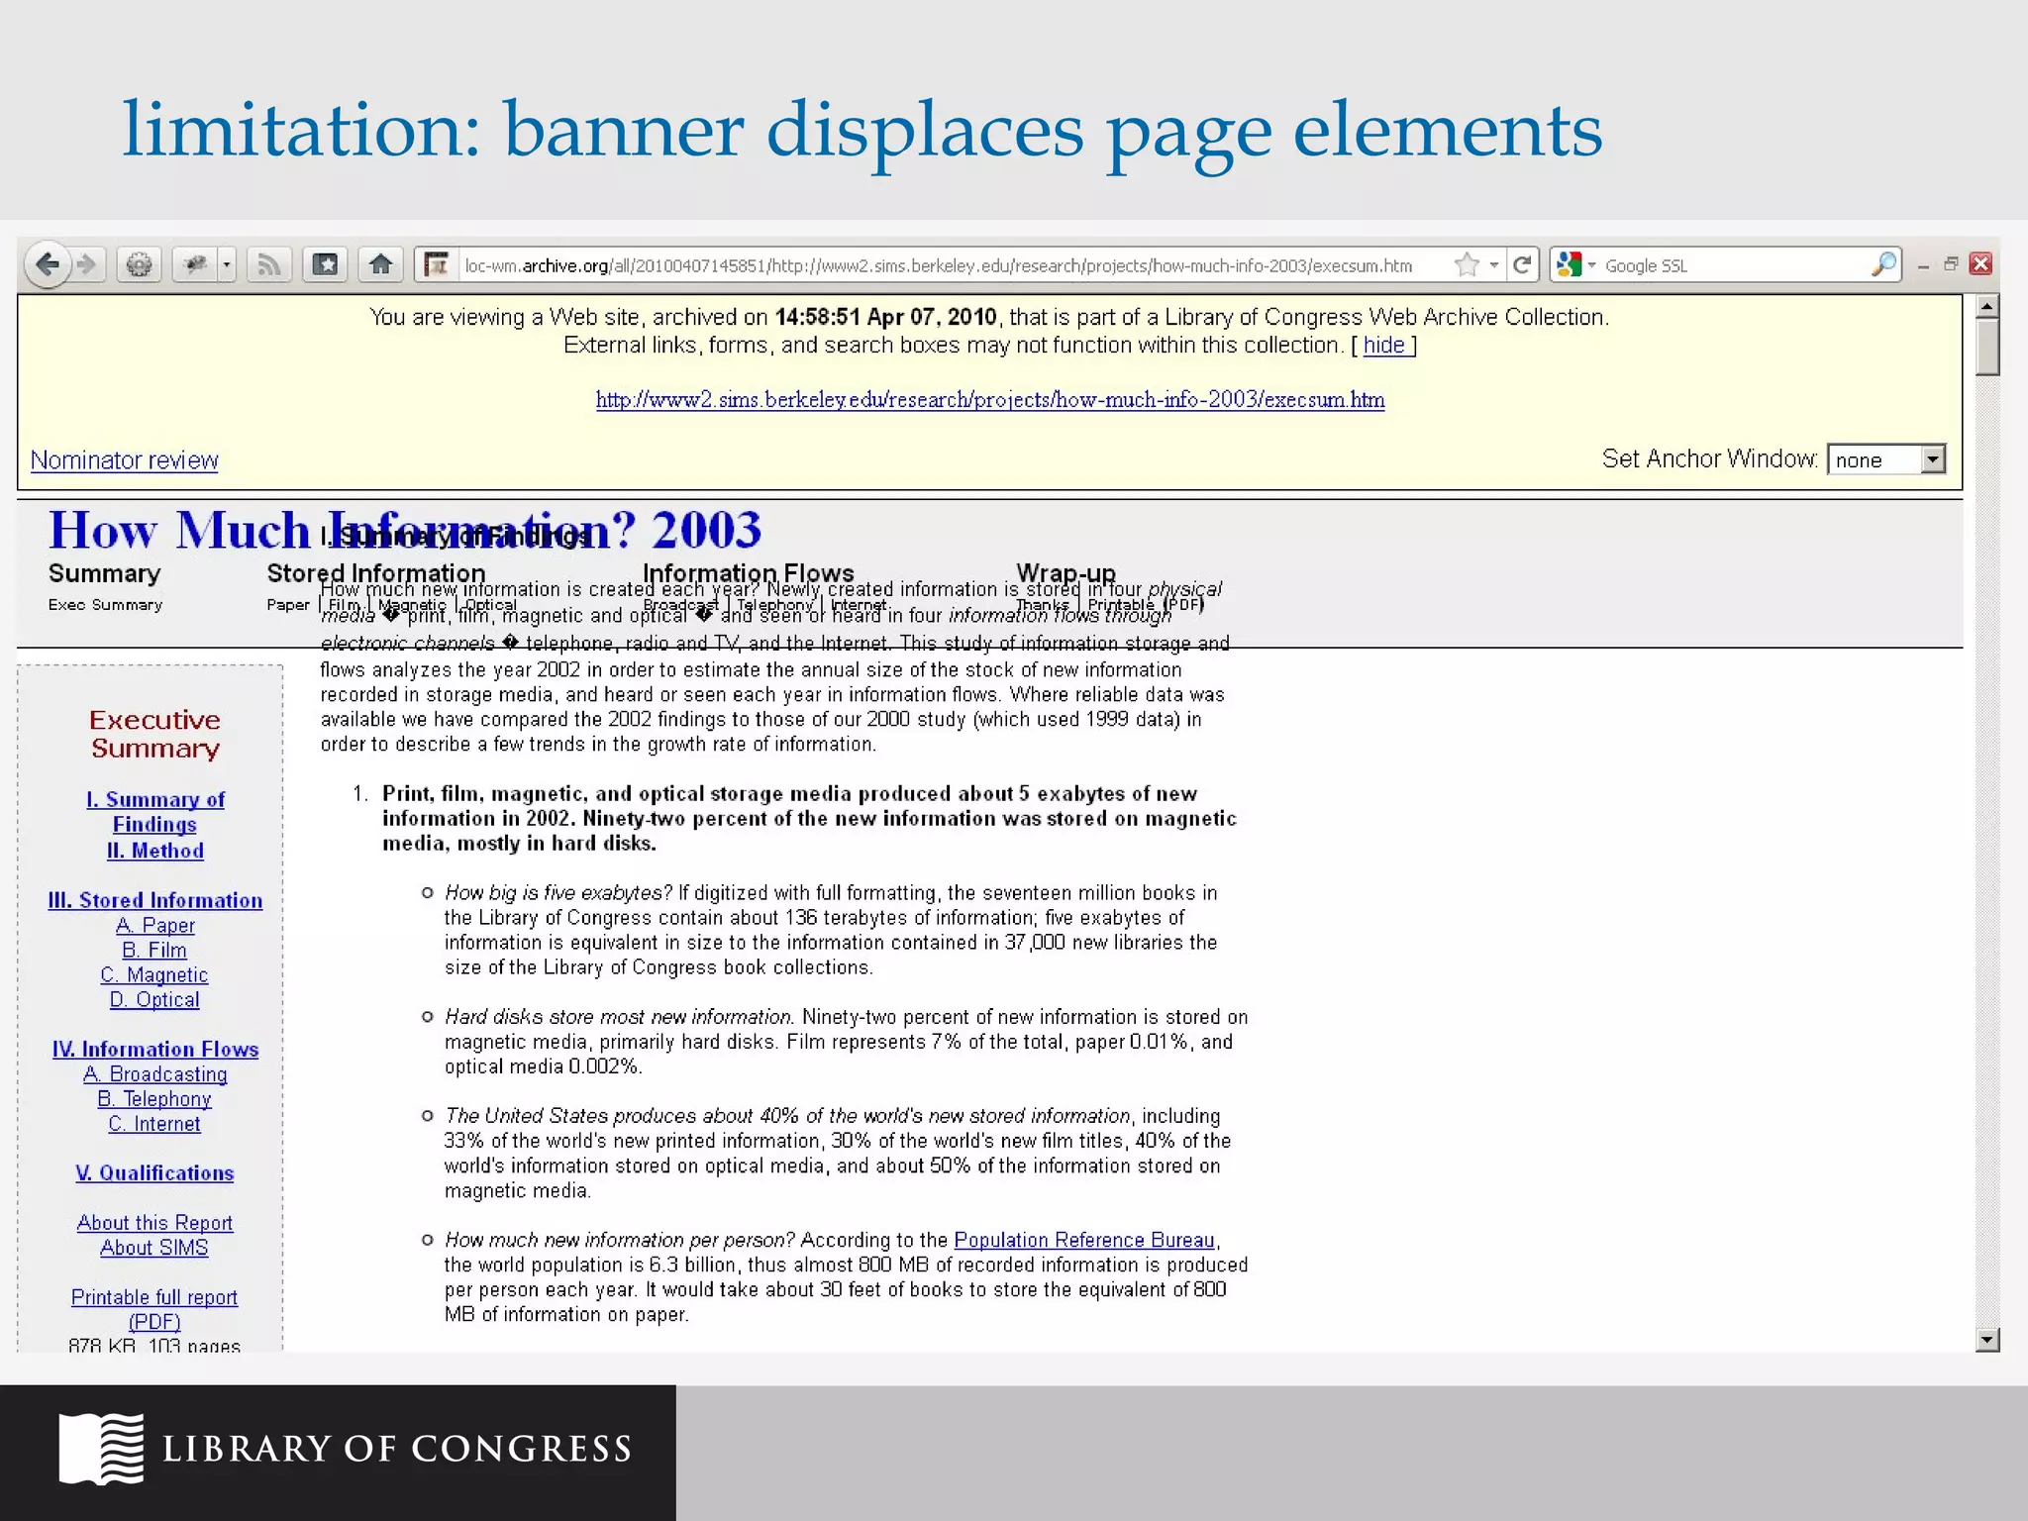The image size is (2028, 1521).
Task: Open sidebar link D. Optical
Action: click(154, 999)
